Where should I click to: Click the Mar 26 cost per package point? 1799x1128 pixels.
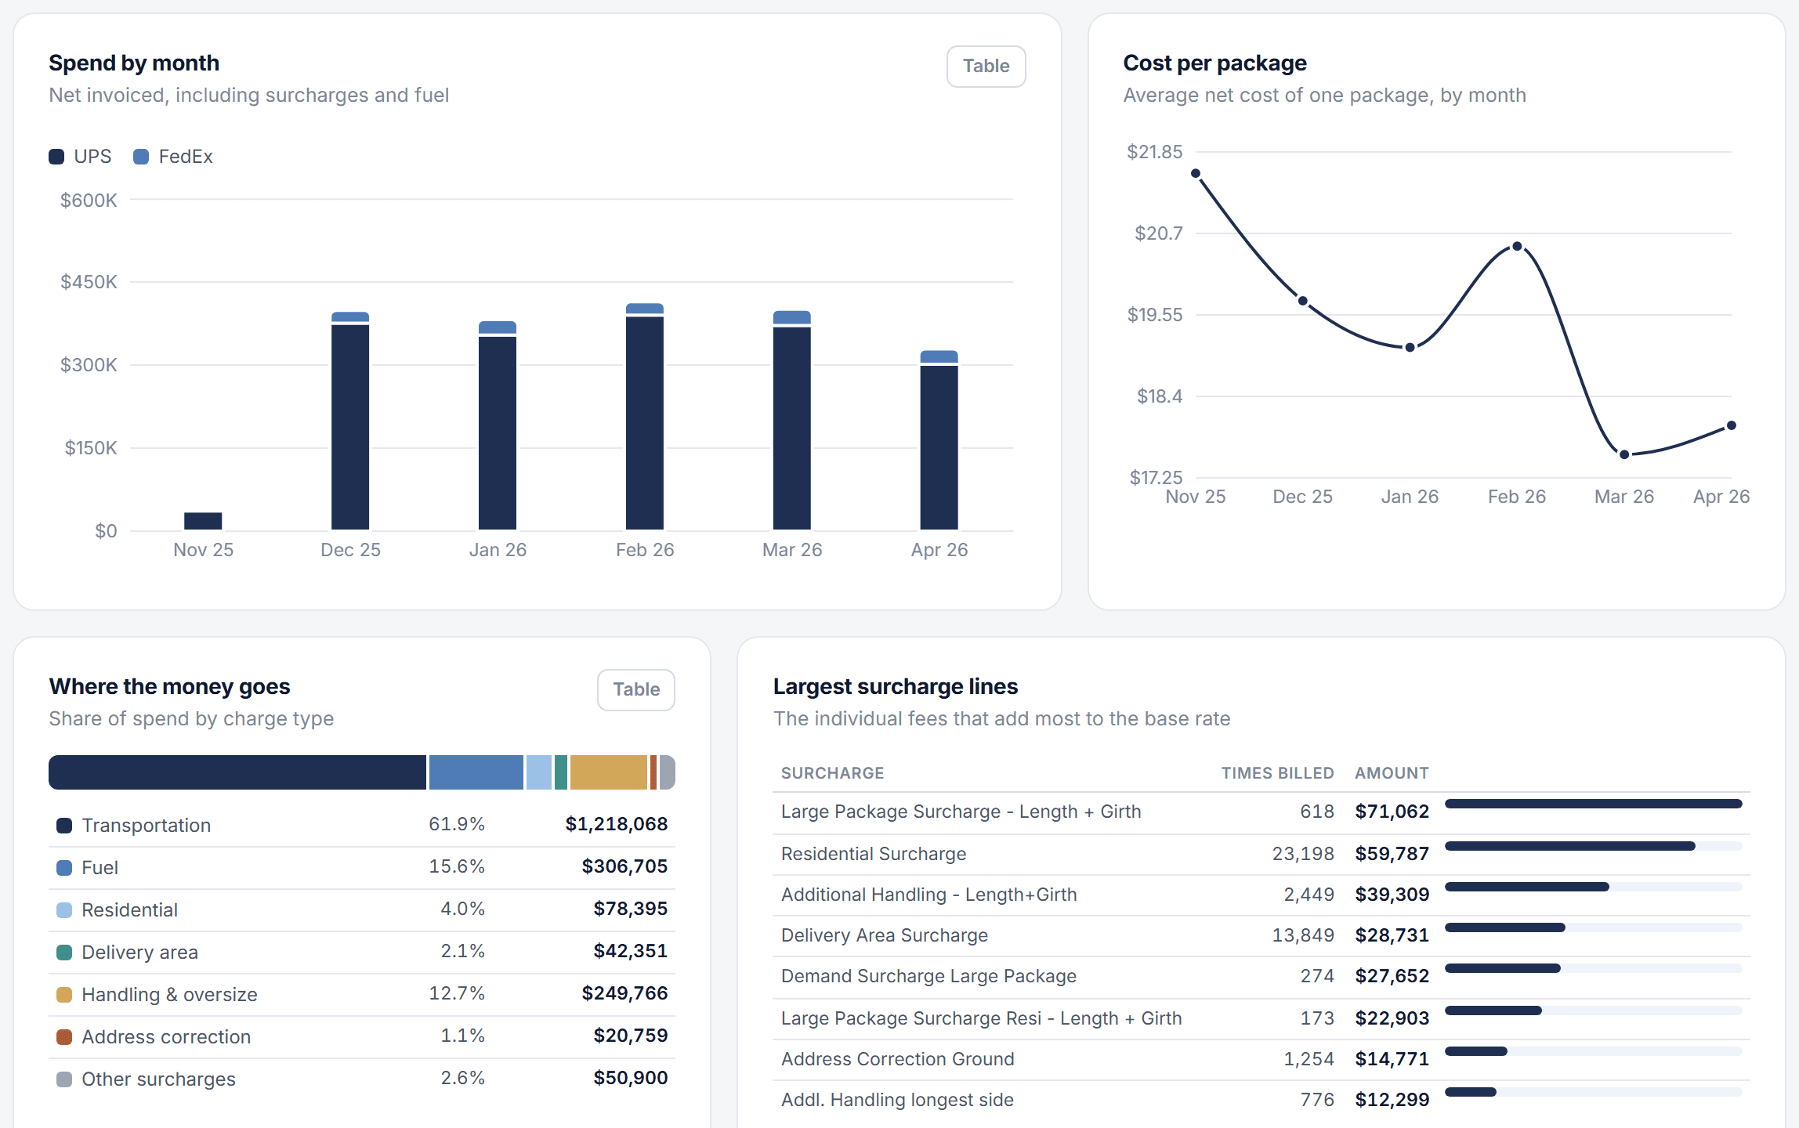1624,454
